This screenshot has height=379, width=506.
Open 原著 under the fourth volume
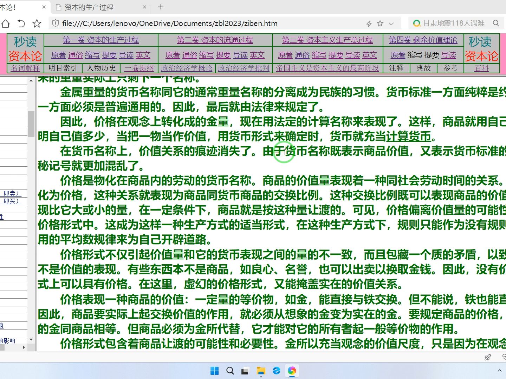pyautogui.click(x=398, y=55)
